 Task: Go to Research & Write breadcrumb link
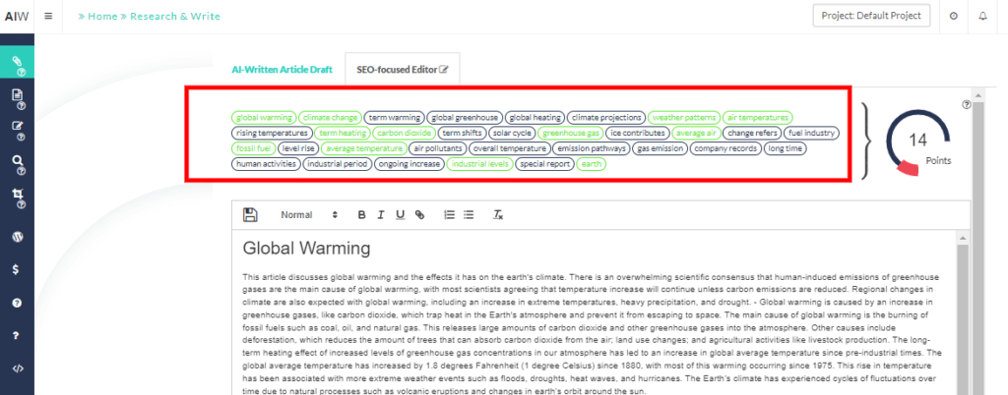pyautogui.click(x=175, y=16)
